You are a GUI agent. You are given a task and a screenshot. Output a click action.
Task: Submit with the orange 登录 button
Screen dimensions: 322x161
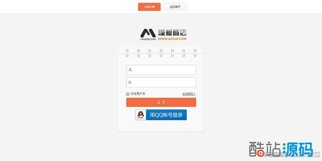click(161, 103)
